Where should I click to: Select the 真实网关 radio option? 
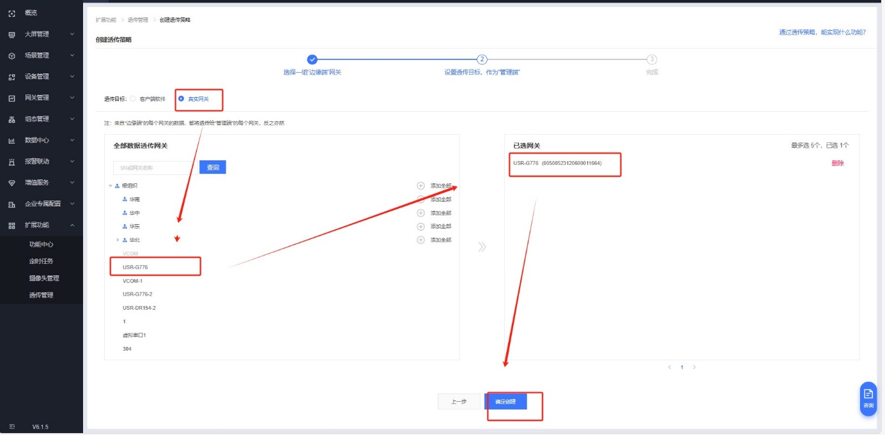tap(181, 99)
